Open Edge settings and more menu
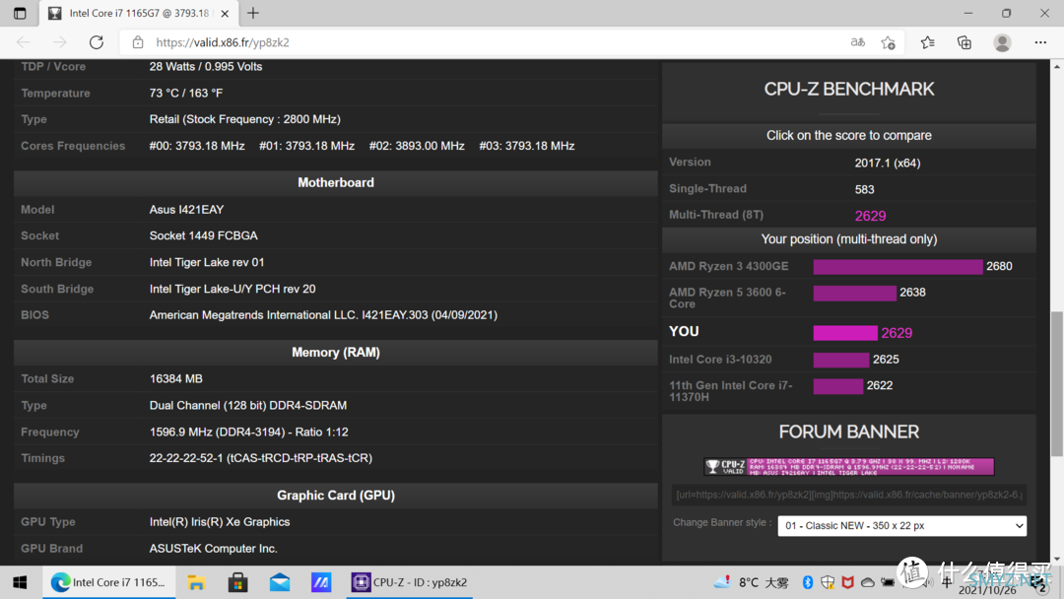The image size is (1064, 599). [1040, 42]
